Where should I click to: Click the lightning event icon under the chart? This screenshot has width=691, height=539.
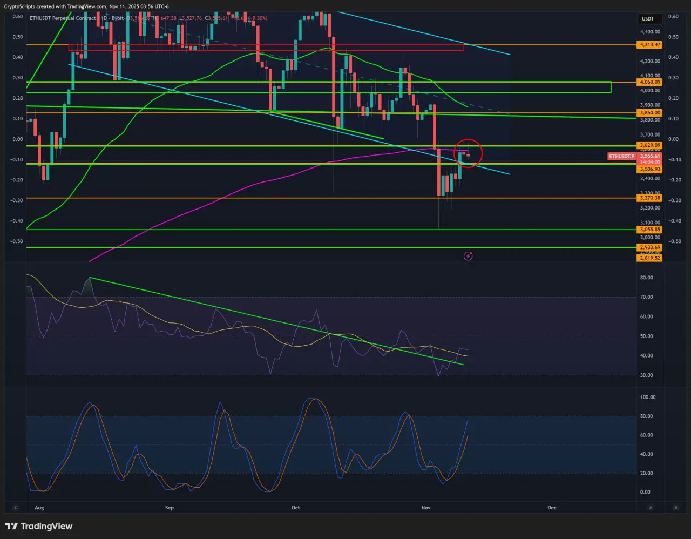(468, 256)
